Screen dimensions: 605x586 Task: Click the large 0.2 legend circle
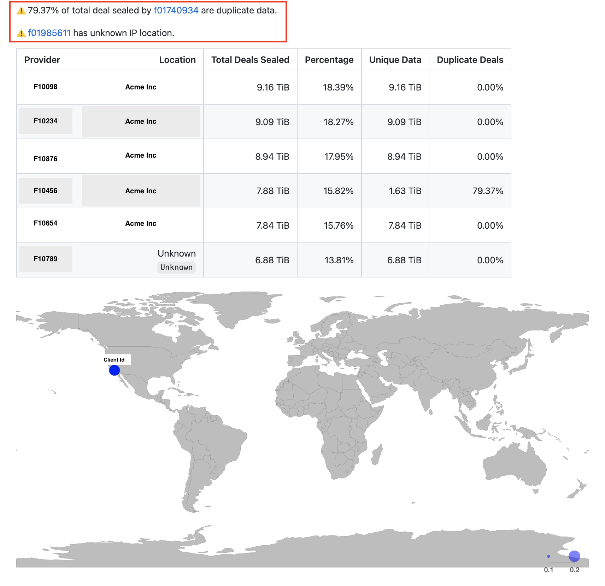pyautogui.click(x=574, y=556)
